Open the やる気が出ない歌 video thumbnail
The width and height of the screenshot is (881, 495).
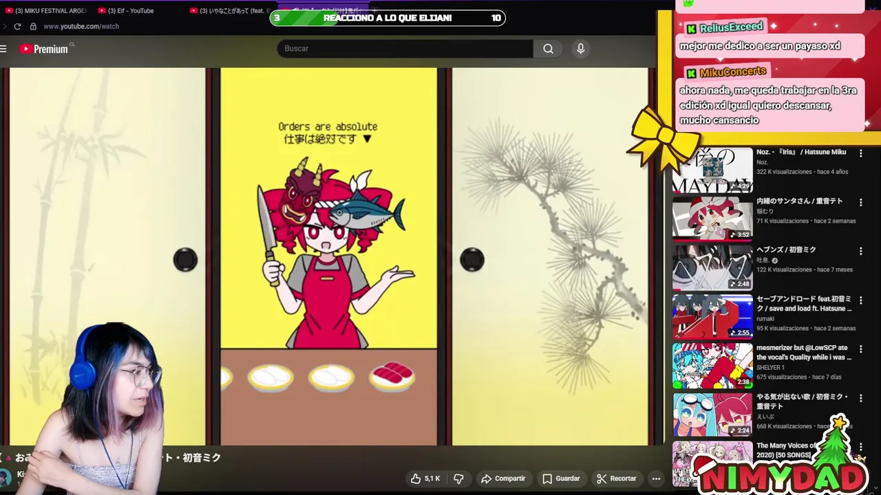pos(712,415)
